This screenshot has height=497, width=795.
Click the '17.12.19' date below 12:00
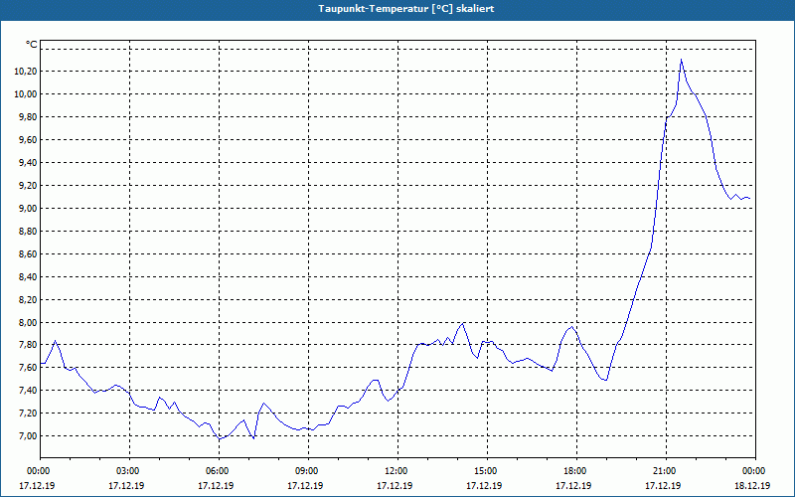[395, 485]
